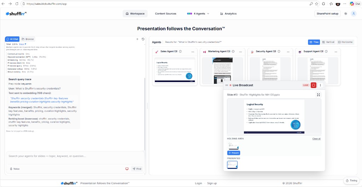Toggle light/dark theme sun icon
The image size is (362, 187).
[x=346, y=14]
